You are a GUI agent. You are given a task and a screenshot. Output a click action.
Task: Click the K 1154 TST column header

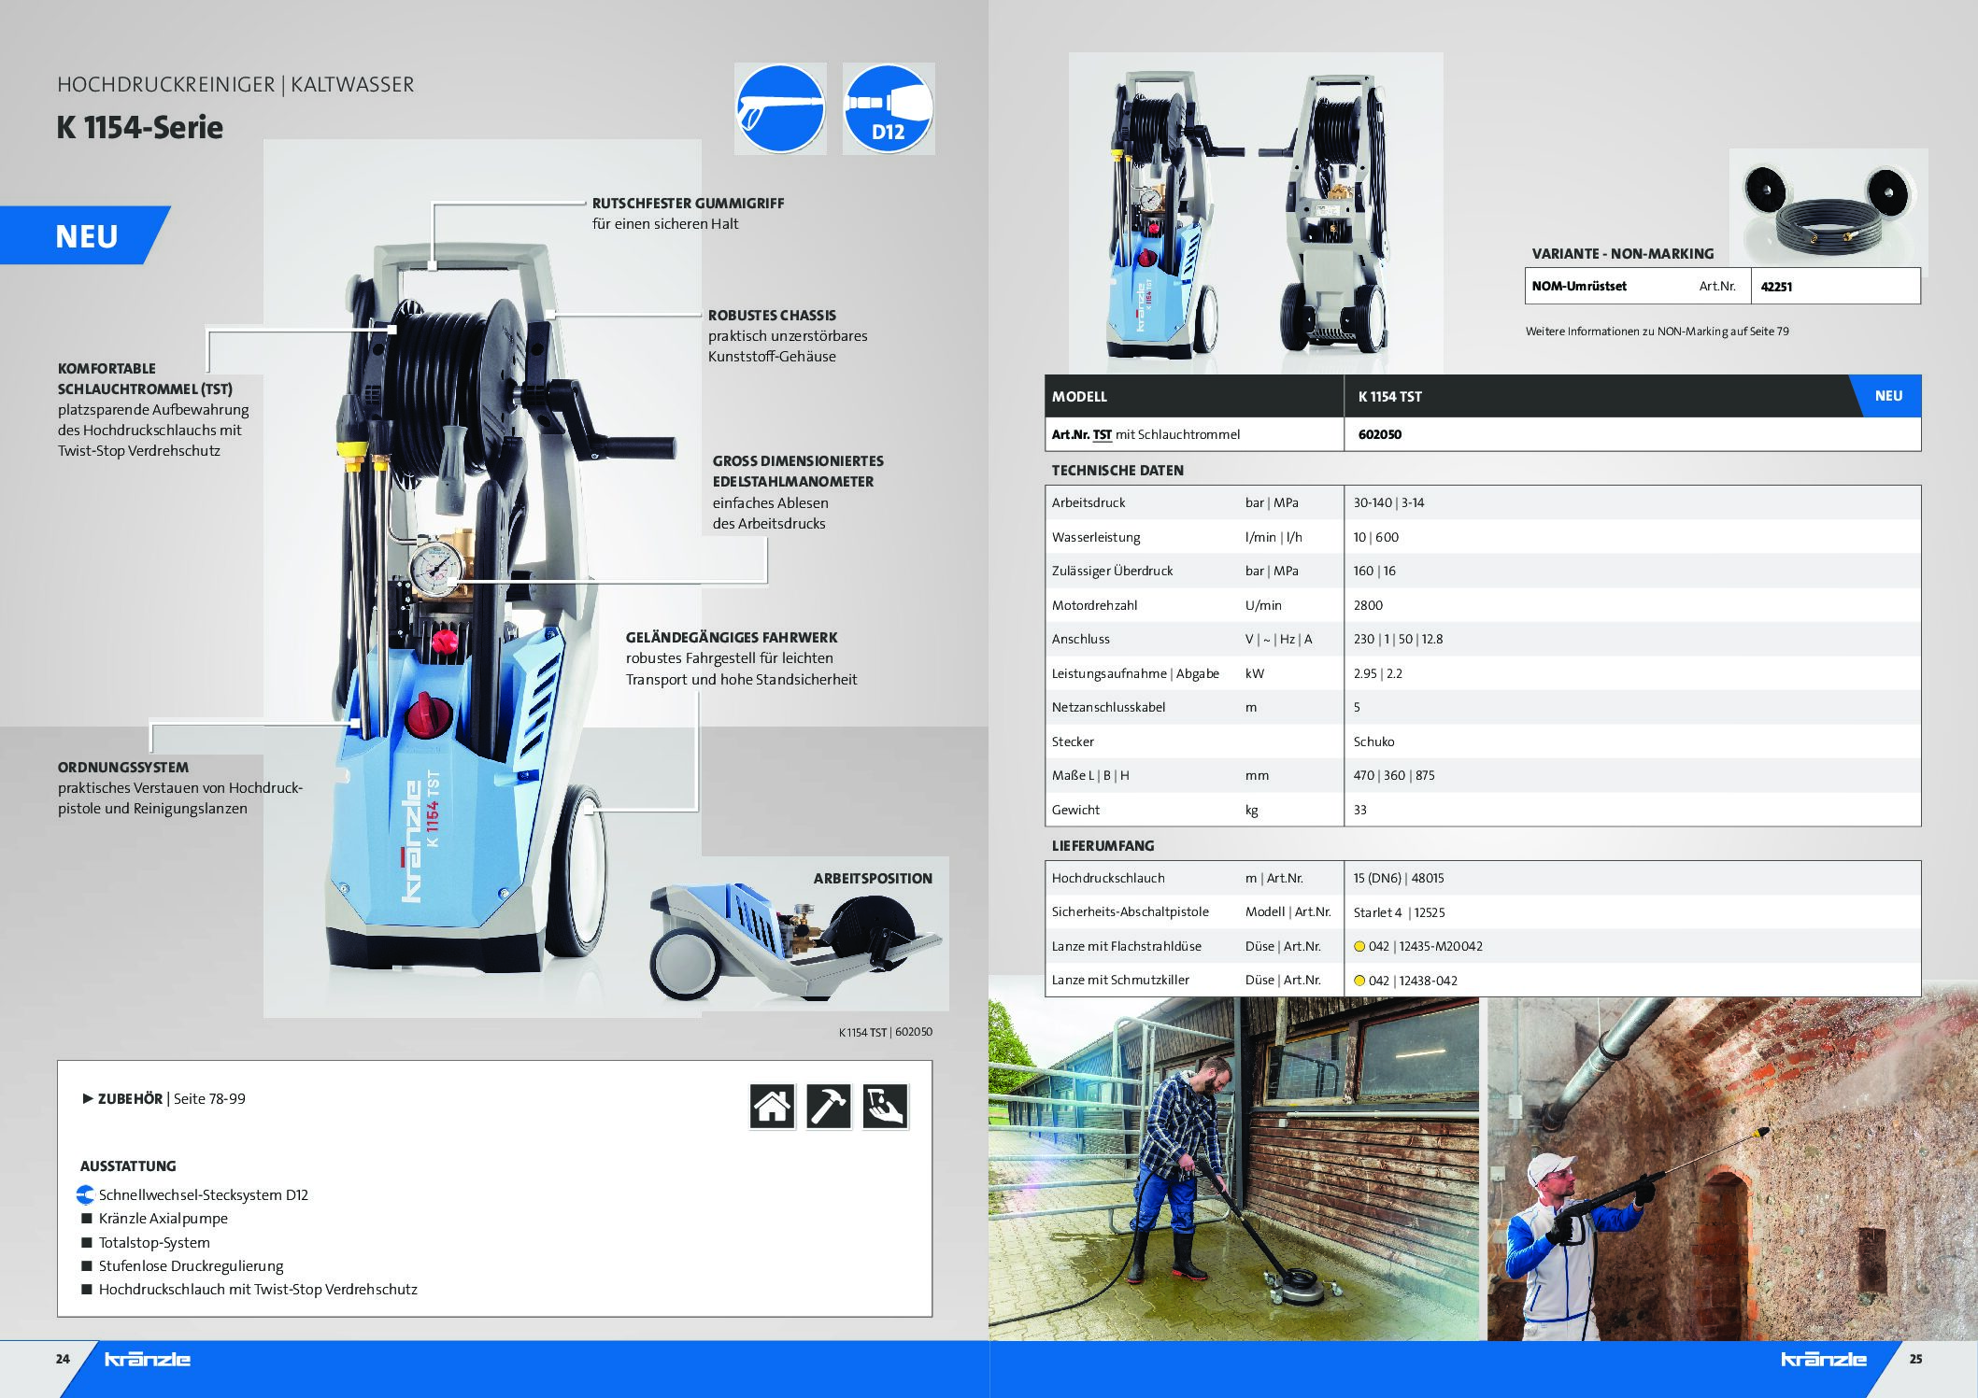(1389, 397)
